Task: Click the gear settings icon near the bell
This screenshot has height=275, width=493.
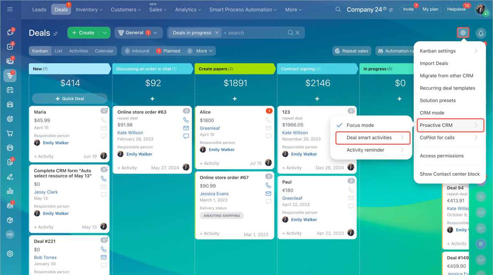Action: 463,33
